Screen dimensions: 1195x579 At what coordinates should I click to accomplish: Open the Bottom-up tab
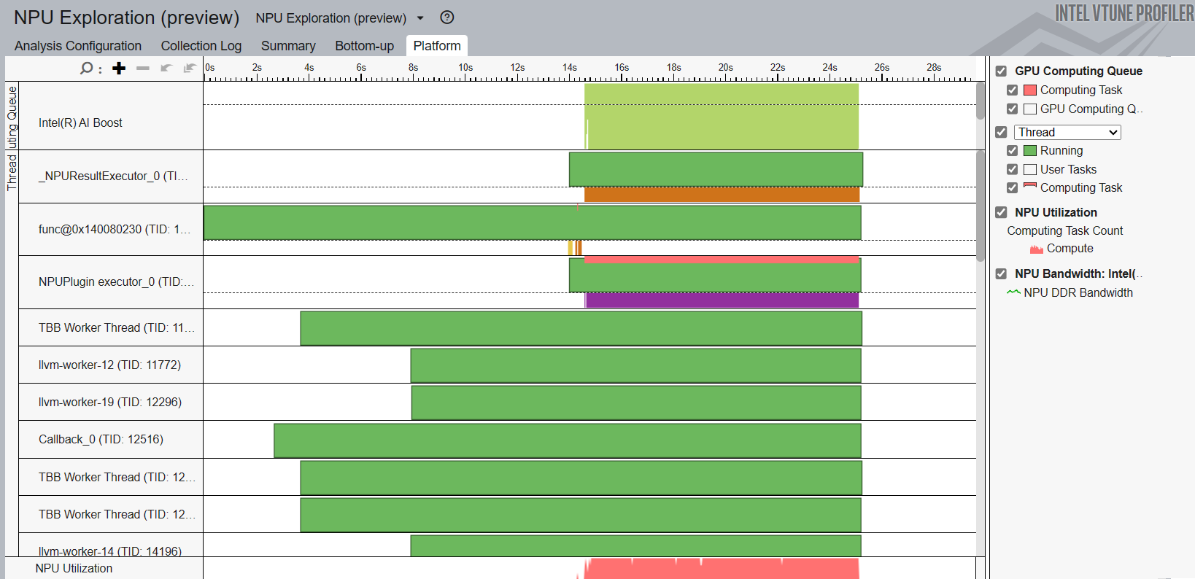click(364, 46)
